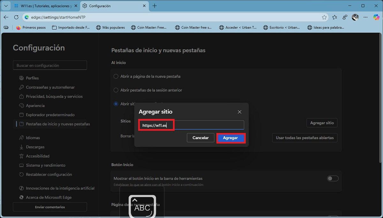Toggle 'Mostrar el botón Inicio' switch
Image resolution: width=383 pixels, height=218 pixels.
tap(333, 179)
